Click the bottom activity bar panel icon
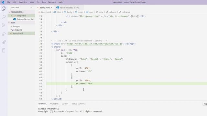The image size is (207, 116). pos(4,50)
